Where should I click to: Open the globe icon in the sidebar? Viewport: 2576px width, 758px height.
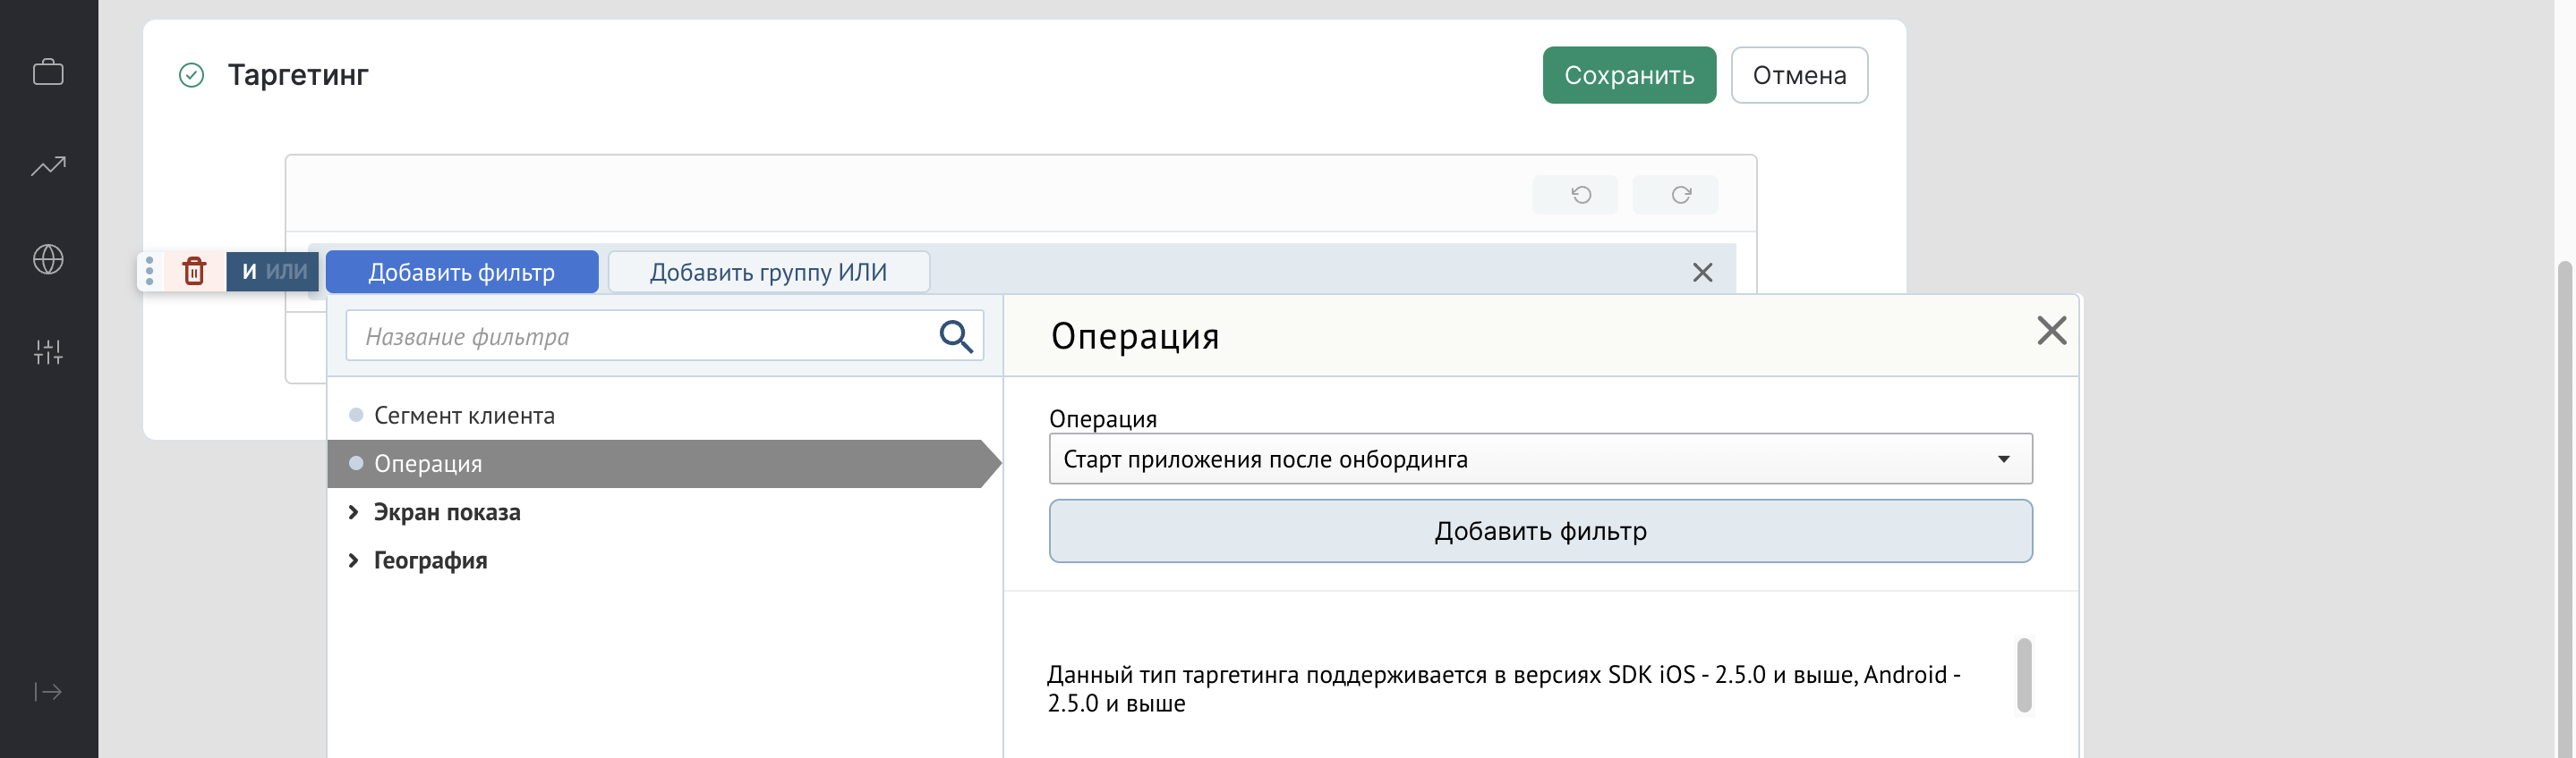click(48, 259)
